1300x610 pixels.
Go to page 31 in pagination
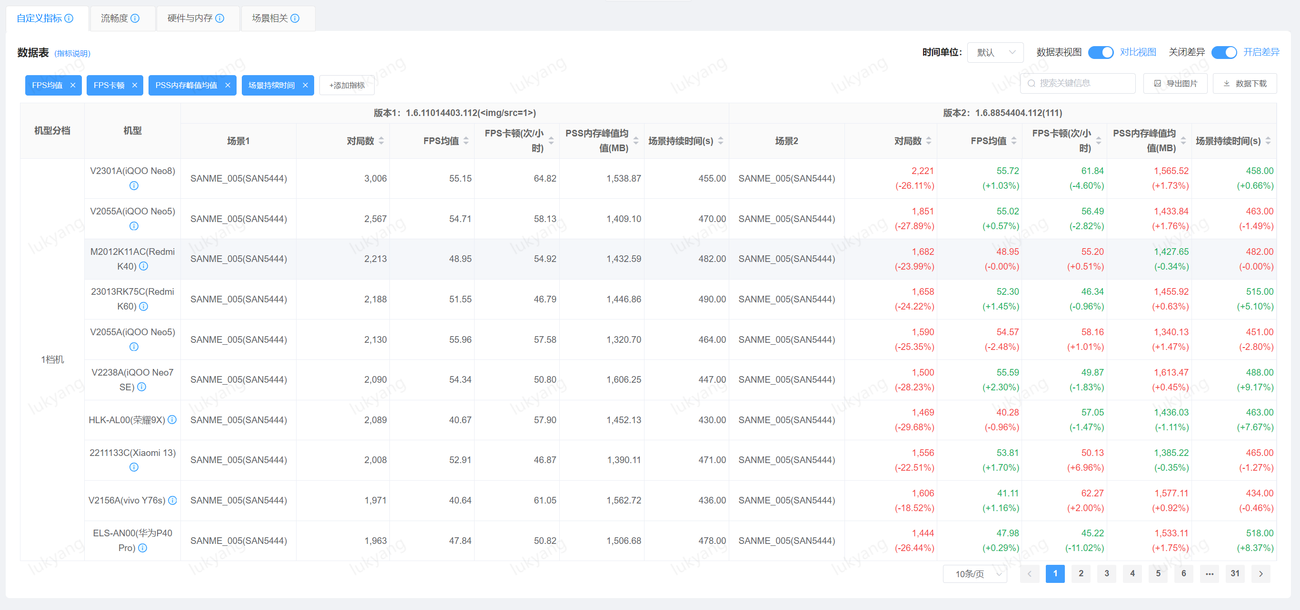[1235, 574]
